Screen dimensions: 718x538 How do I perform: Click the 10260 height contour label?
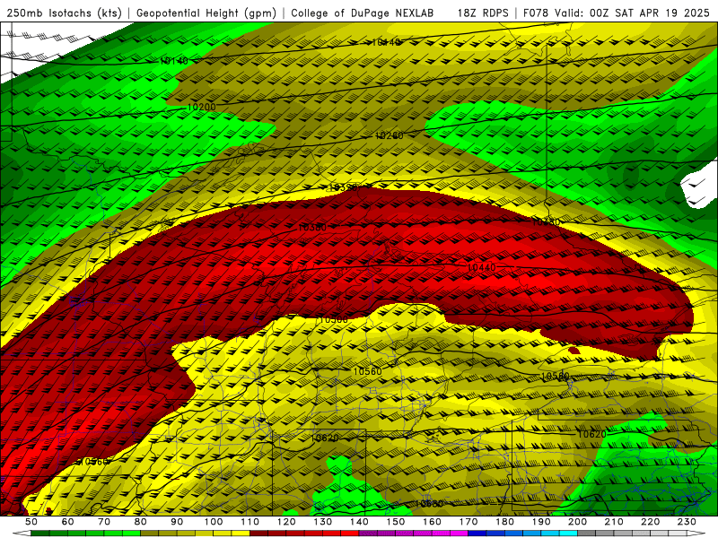390,136
